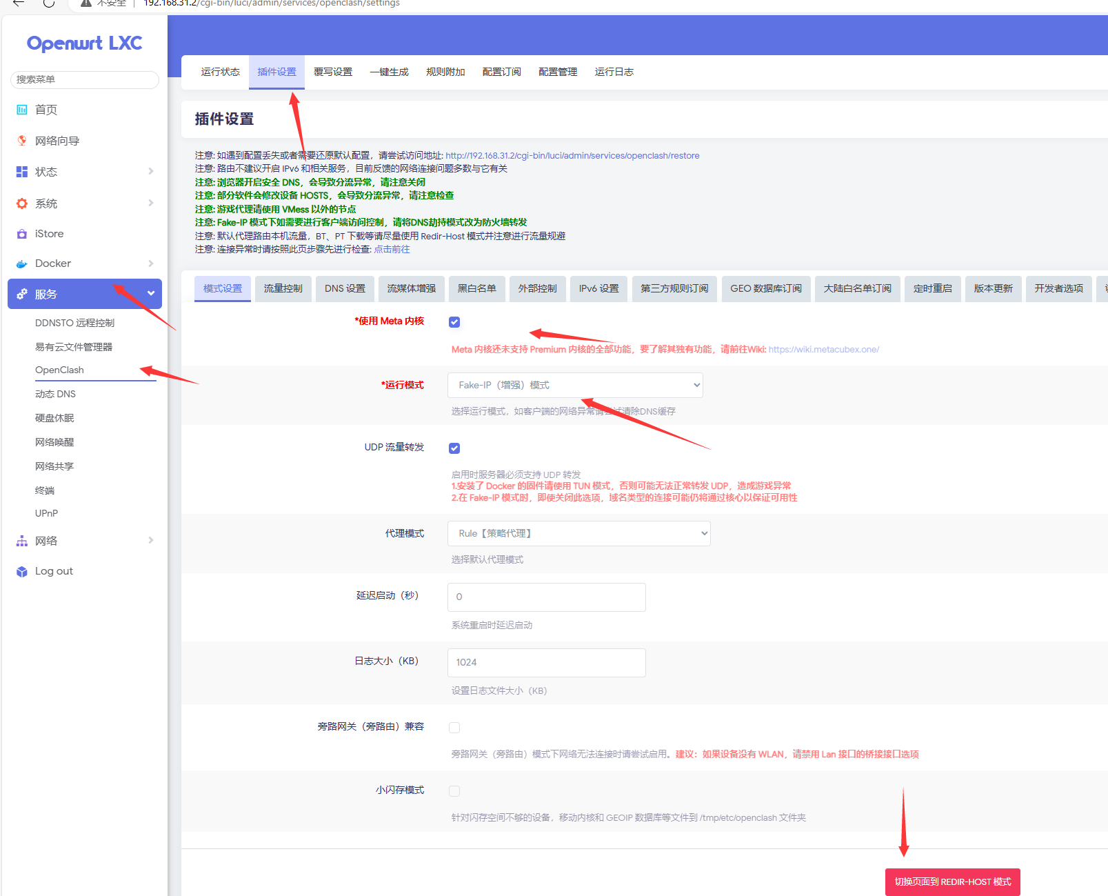Select 动态 DNS in the sidebar

[55, 394]
